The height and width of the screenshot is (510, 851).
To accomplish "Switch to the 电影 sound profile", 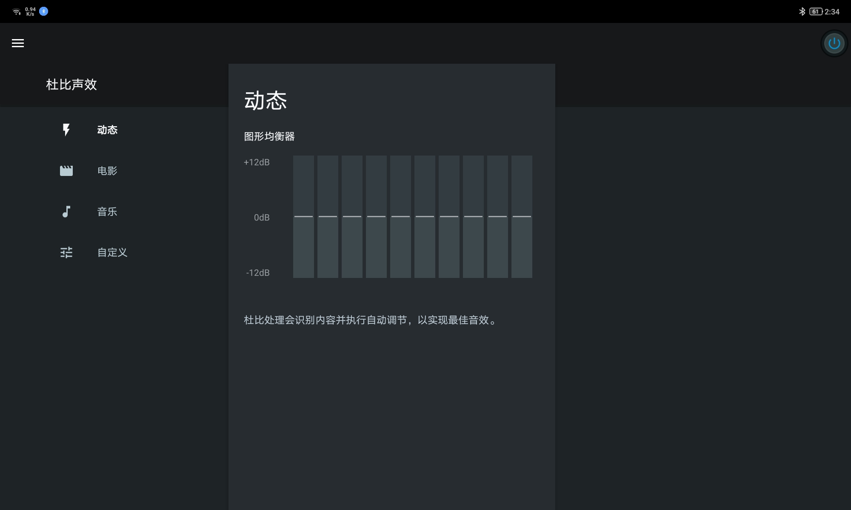I will (107, 170).
